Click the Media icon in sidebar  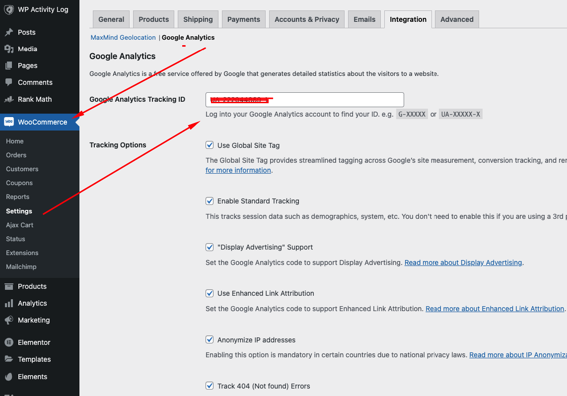(x=9, y=49)
